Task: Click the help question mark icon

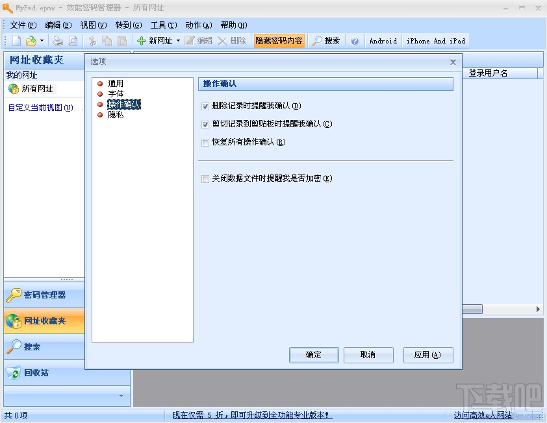Action: 355,41
